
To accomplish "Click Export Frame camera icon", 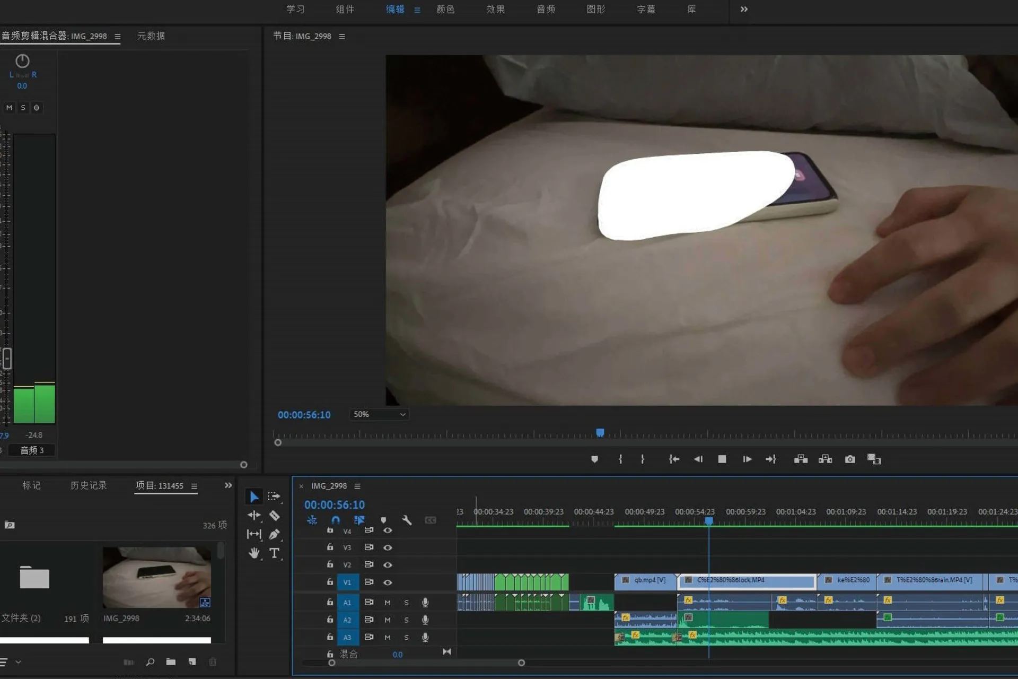I will (x=850, y=459).
